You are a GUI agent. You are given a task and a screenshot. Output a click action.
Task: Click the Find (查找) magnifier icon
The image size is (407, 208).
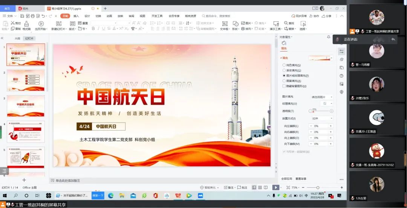pyautogui.click(x=286, y=23)
